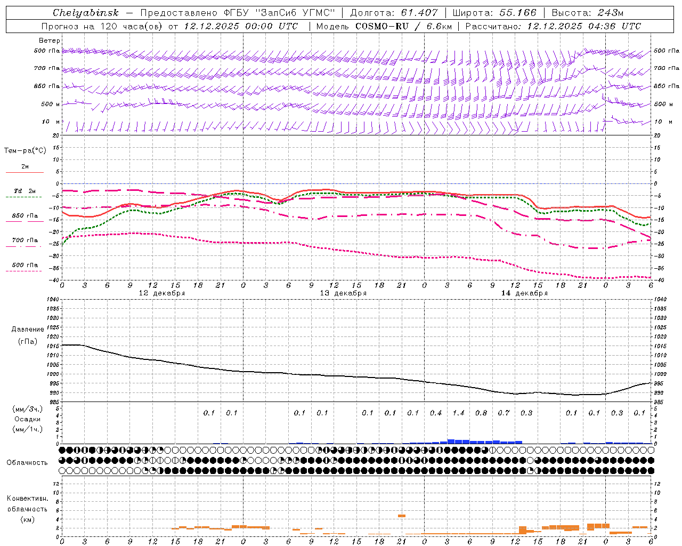Click the Td 2м dew point legend entry
This screenshot has width=682, height=546.
tap(25, 191)
